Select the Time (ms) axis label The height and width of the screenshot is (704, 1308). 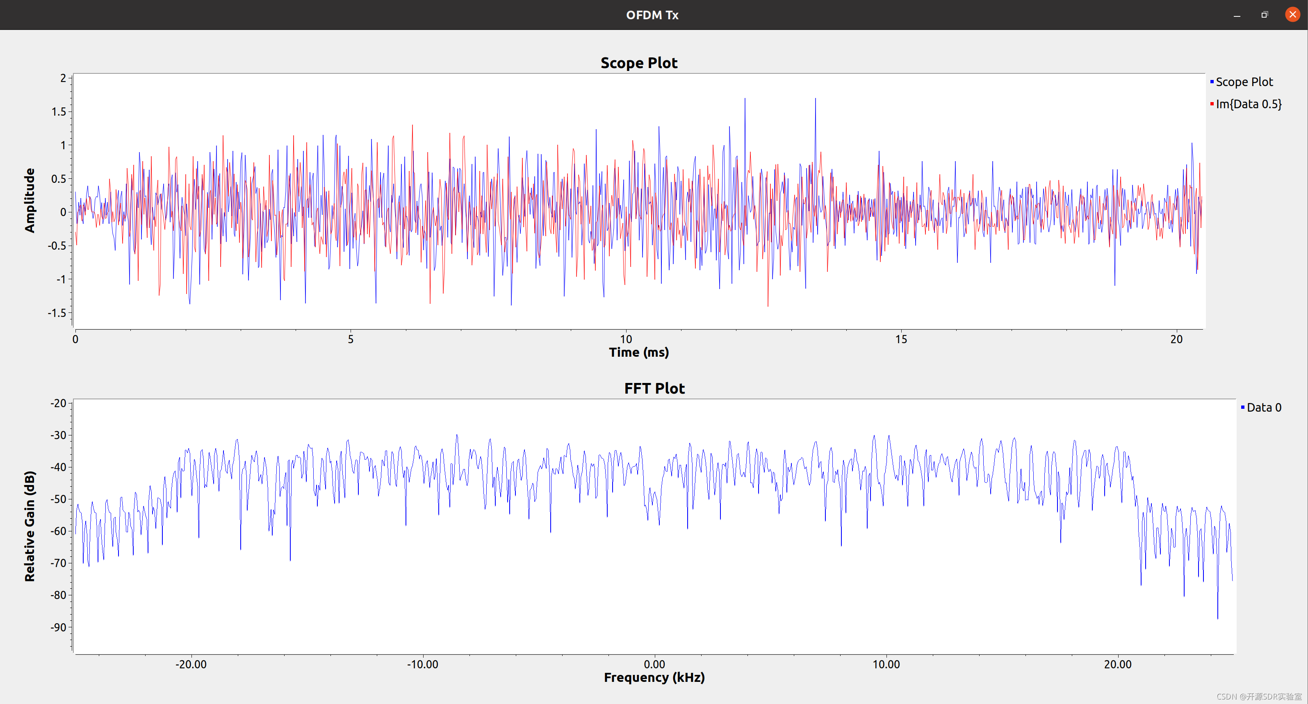639,352
